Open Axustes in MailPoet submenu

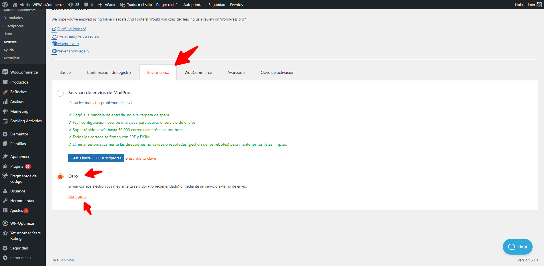[x=10, y=42]
